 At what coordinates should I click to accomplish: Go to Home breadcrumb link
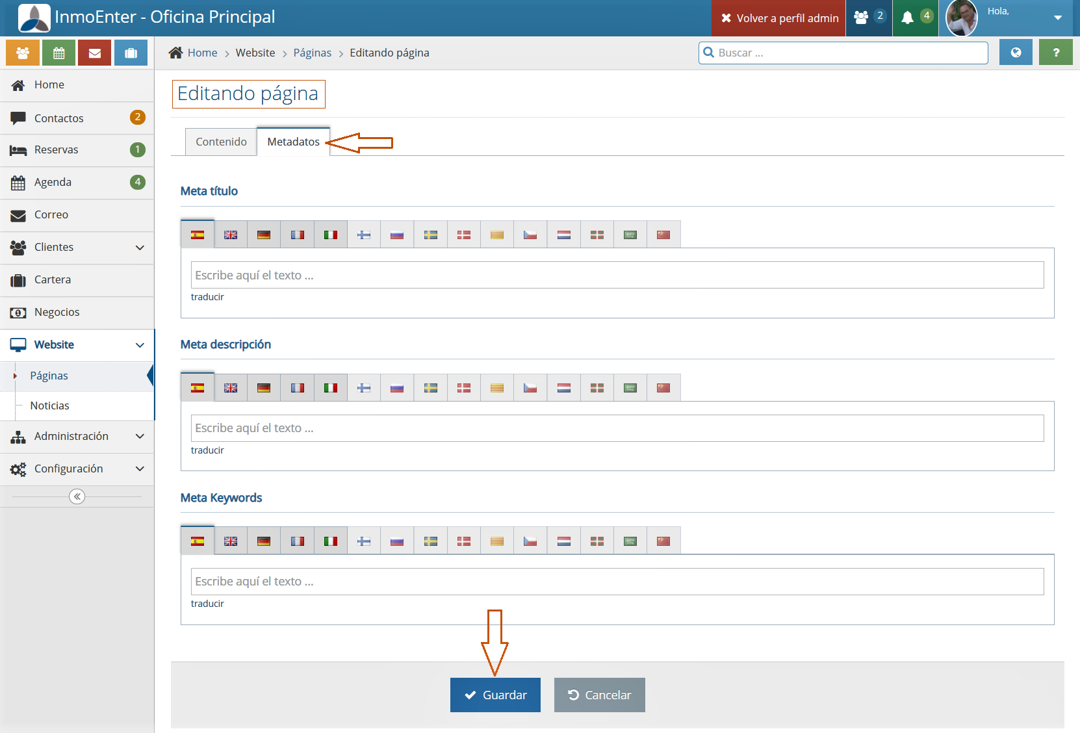[x=202, y=53]
